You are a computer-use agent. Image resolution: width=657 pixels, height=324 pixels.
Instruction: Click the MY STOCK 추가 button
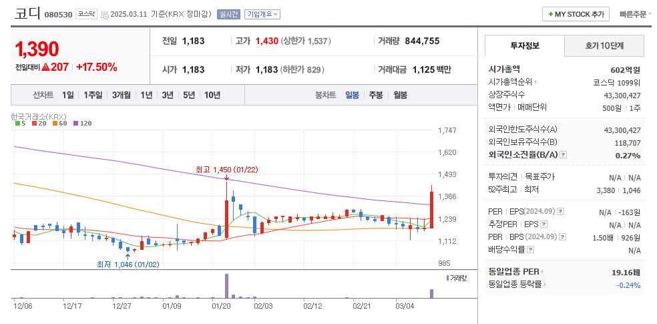(576, 14)
